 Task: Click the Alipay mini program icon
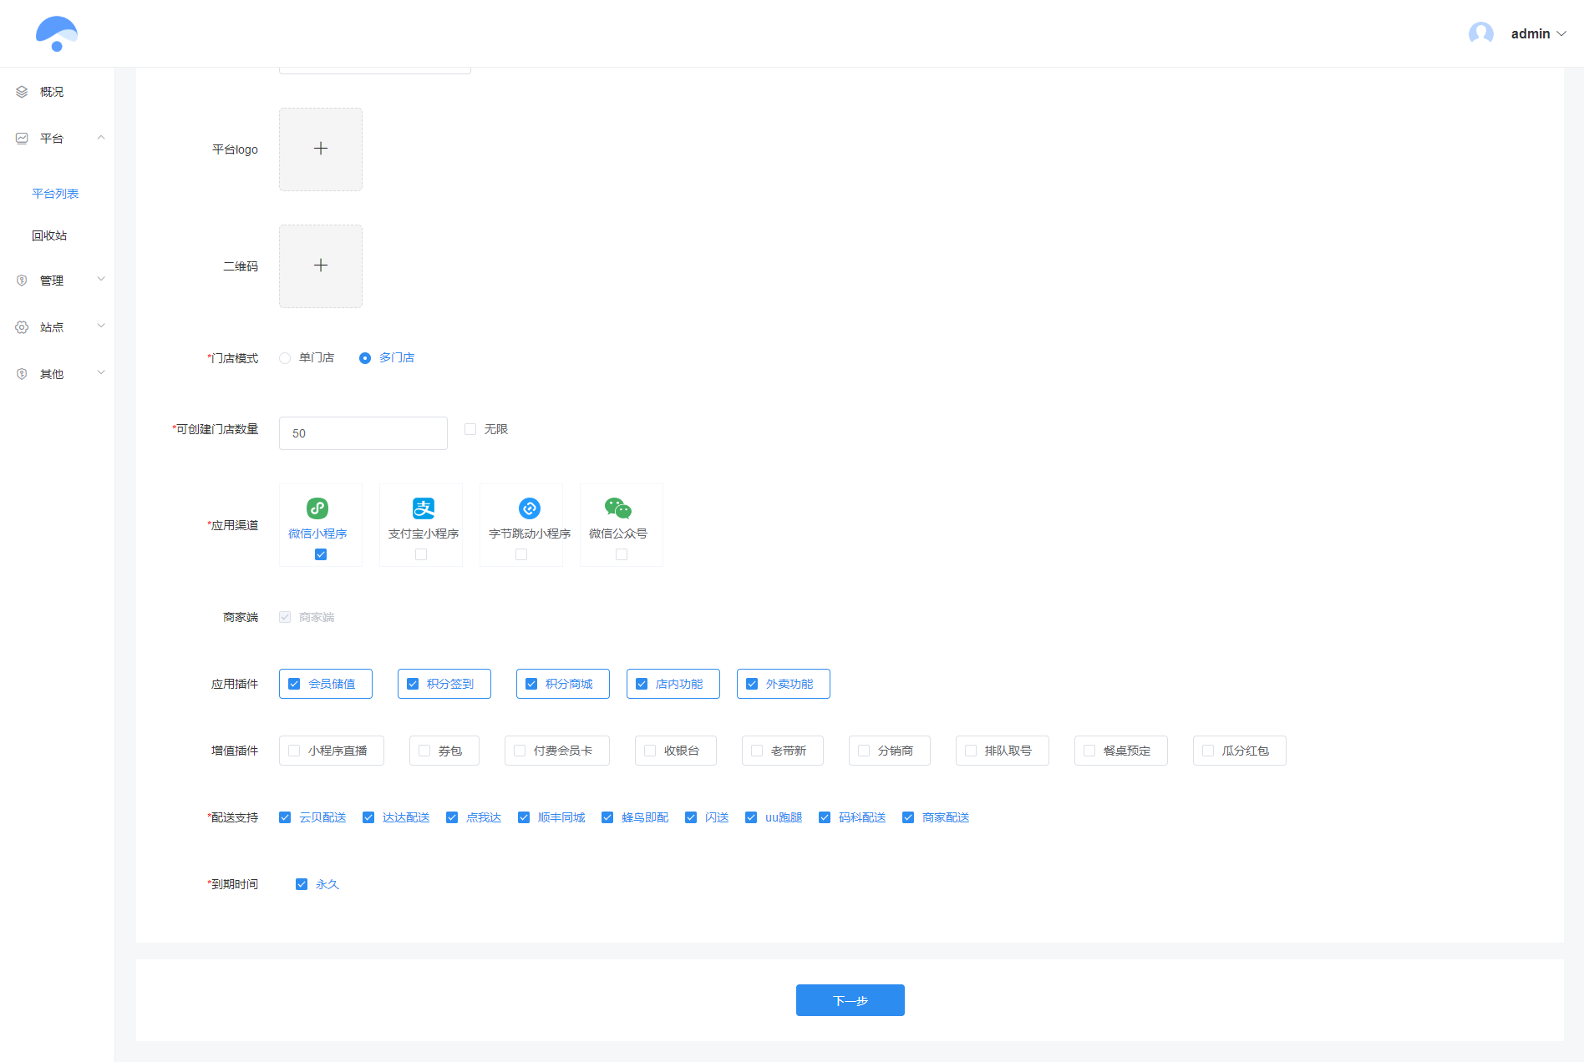424,508
